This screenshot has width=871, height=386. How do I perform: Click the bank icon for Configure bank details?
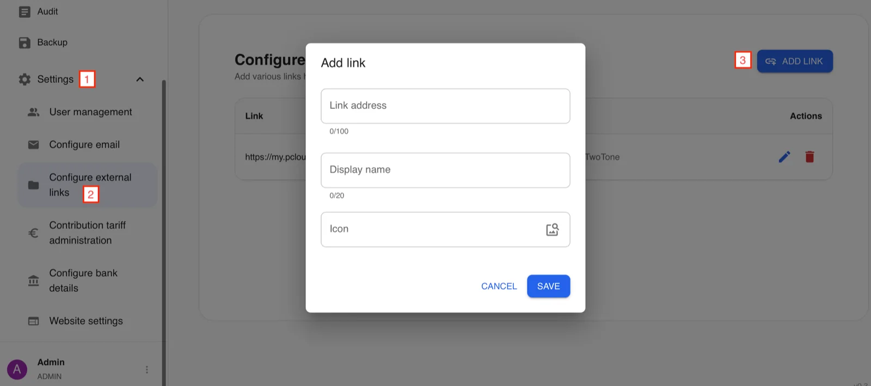(x=33, y=281)
